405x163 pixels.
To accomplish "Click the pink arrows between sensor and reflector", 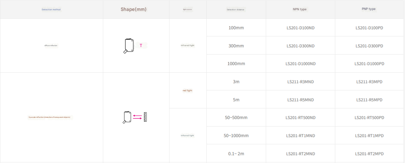I will pos(137,117).
